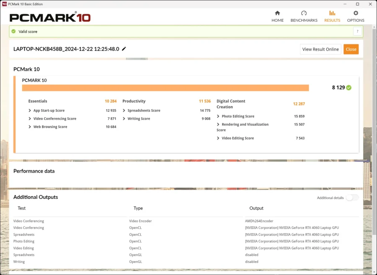Expand Video Conferencing Score details
This screenshot has height=275, width=377.
[x=30, y=118]
